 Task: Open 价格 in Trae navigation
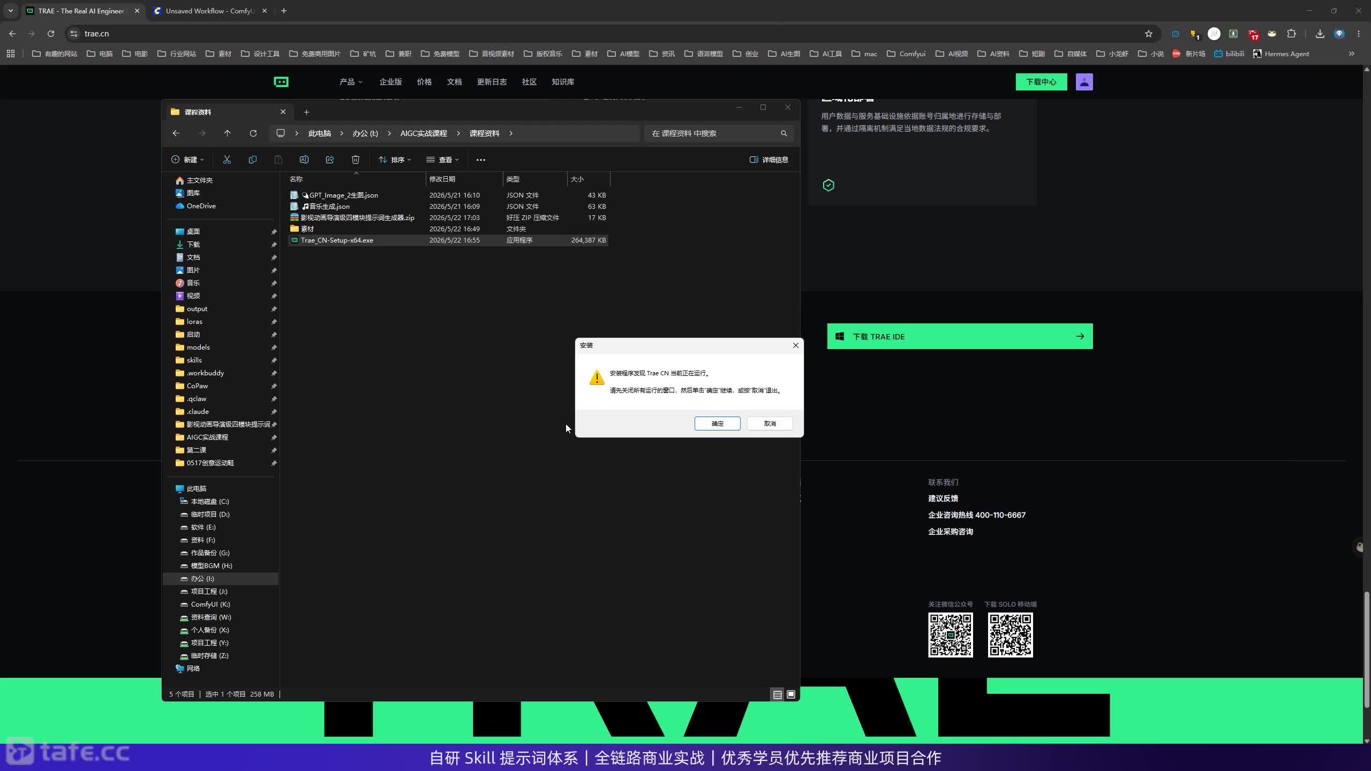[x=424, y=82]
